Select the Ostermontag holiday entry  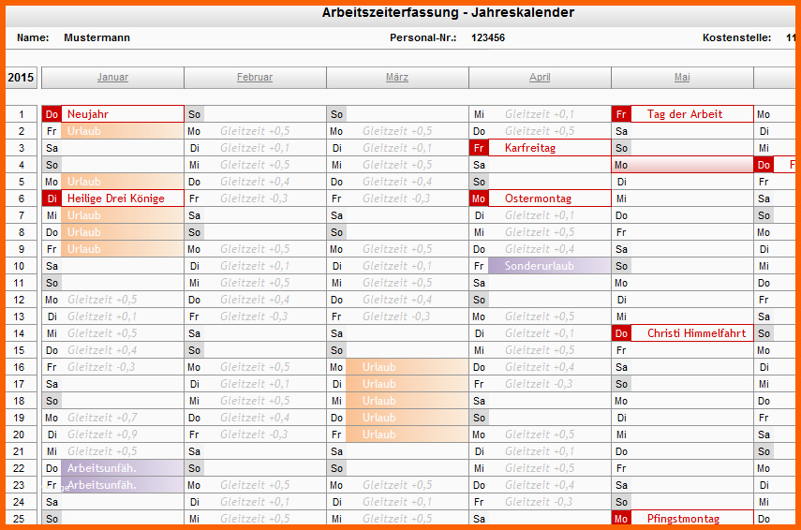(x=550, y=199)
